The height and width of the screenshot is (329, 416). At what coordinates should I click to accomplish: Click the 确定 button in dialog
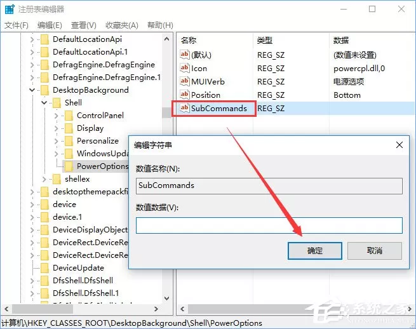315,250
